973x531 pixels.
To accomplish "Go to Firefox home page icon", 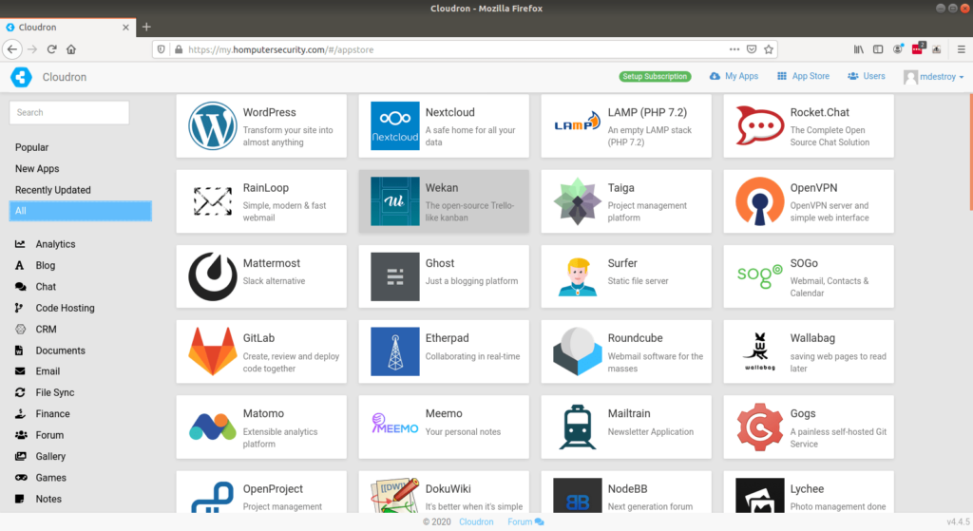I will (x=71, y=49).
